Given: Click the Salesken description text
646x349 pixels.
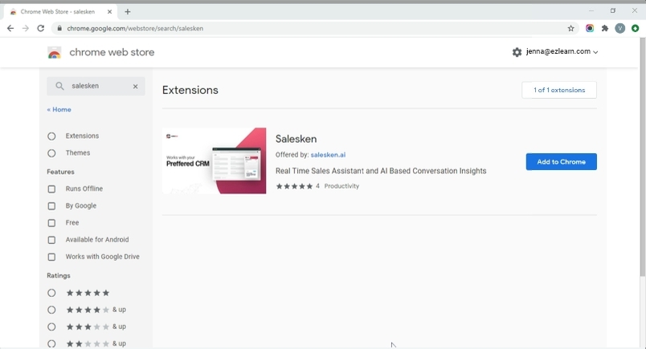Looking at the screenshot, I should pyautogui.click(x=381, y=171).
